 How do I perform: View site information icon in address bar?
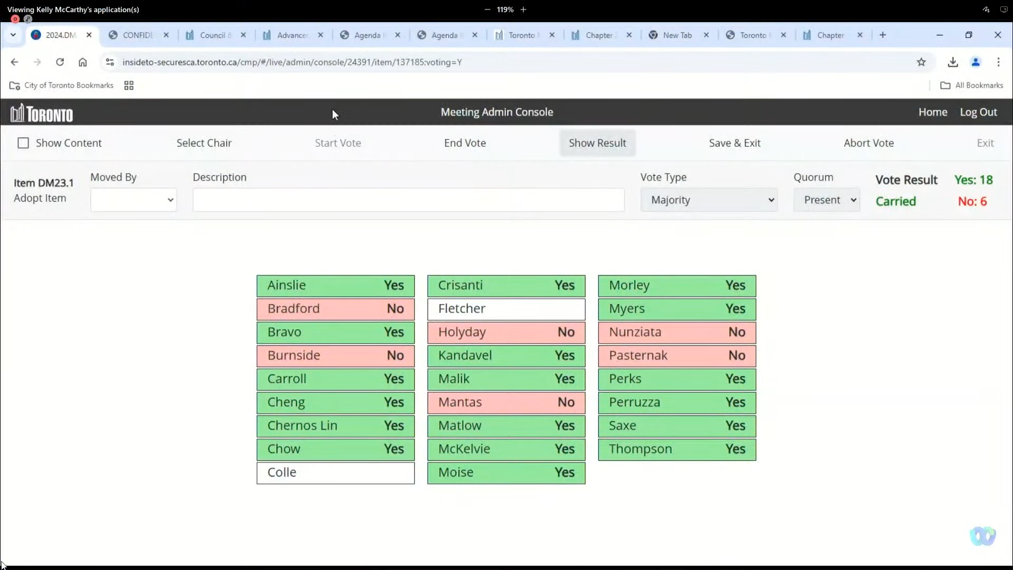coord(110,62)
